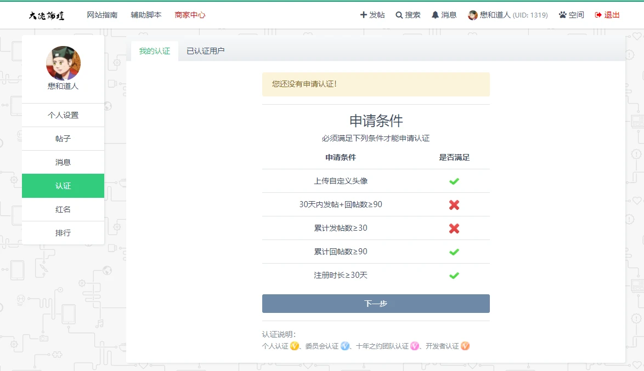Click the small user avatar in the navbar
The width and height of the screenshot is (644, 371).
(x=472, y=15)
